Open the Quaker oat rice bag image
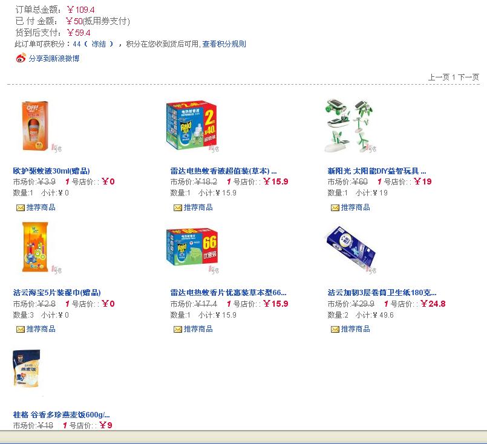This screenshot has height=444, width=487. [27, 368]
